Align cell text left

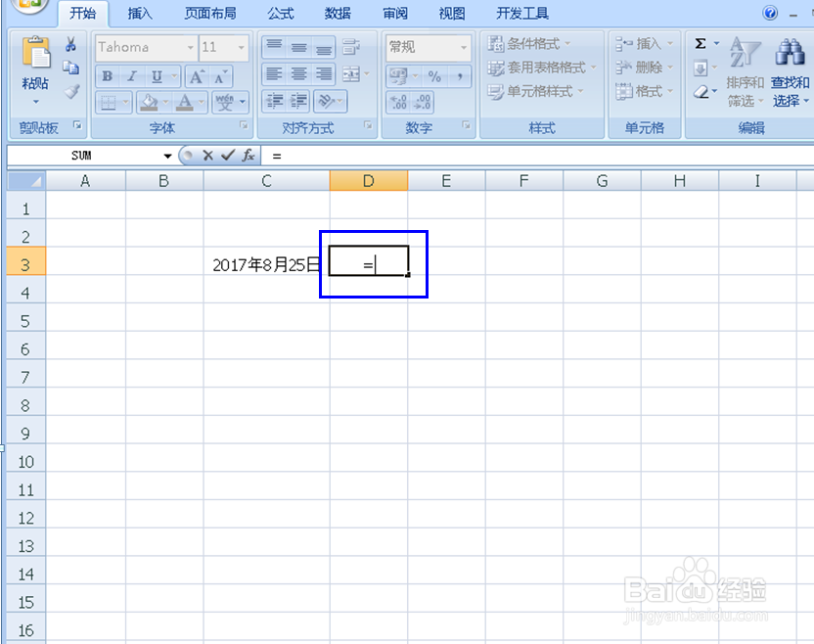coord(274,74)
